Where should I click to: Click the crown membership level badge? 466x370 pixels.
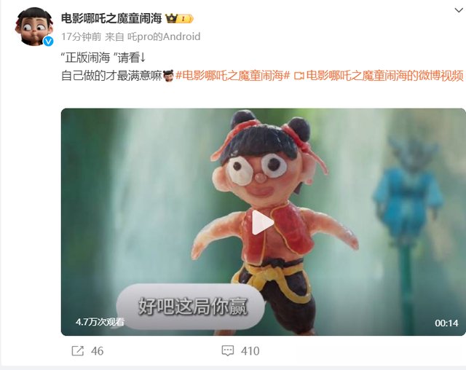[180, 19]
